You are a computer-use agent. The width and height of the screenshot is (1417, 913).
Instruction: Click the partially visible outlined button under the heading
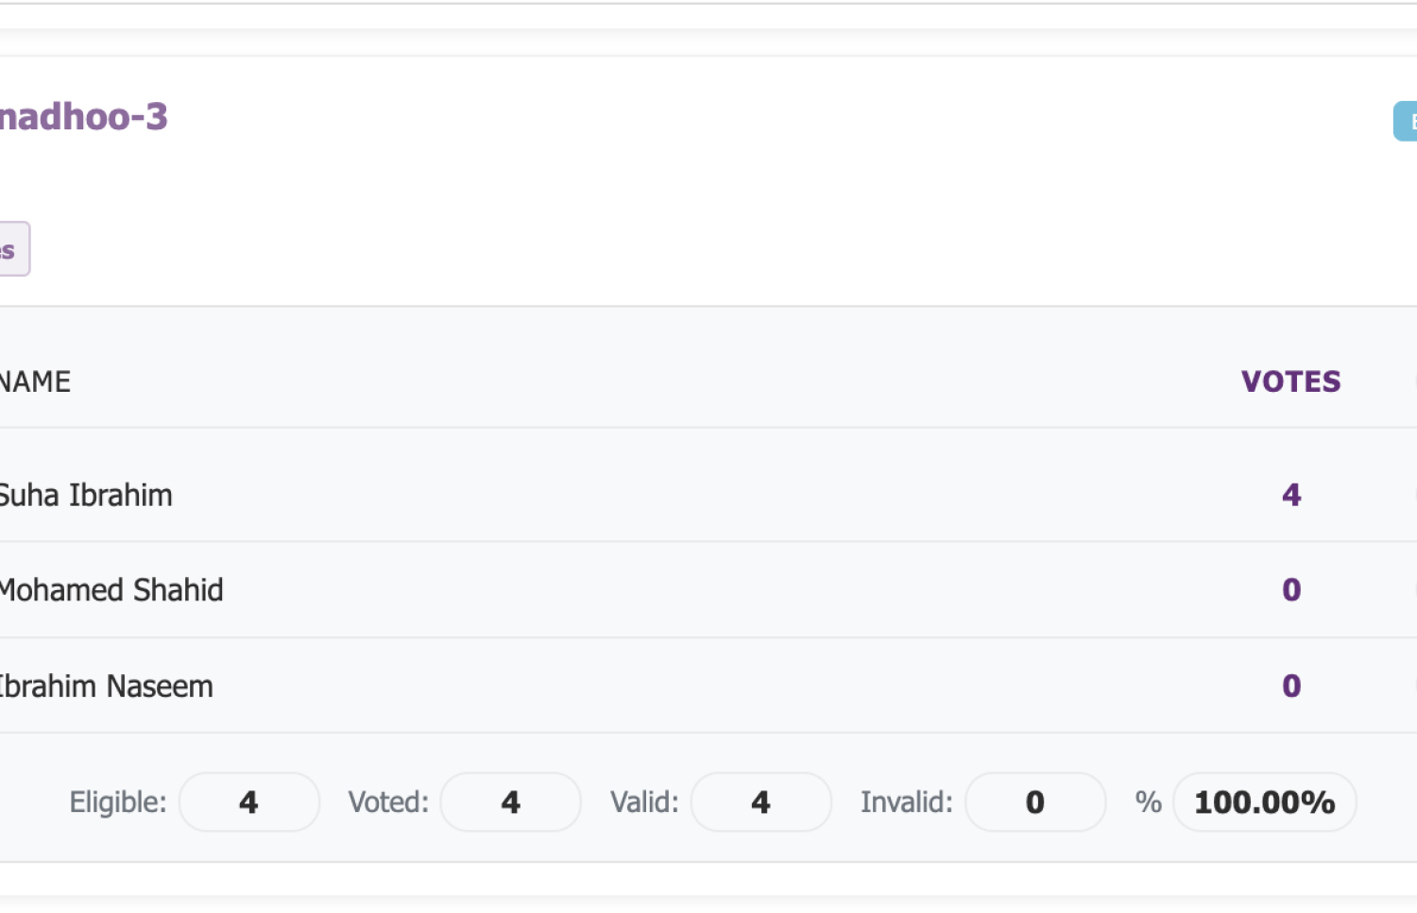pos(13,249)
